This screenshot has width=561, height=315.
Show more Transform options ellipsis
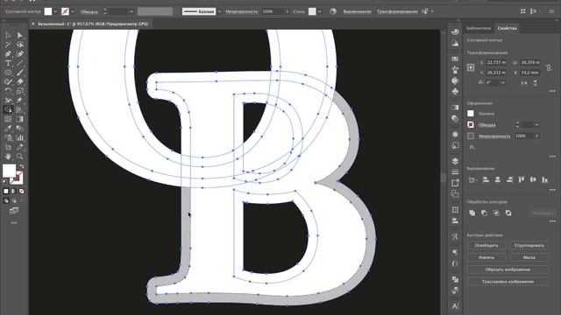(552, 91)
